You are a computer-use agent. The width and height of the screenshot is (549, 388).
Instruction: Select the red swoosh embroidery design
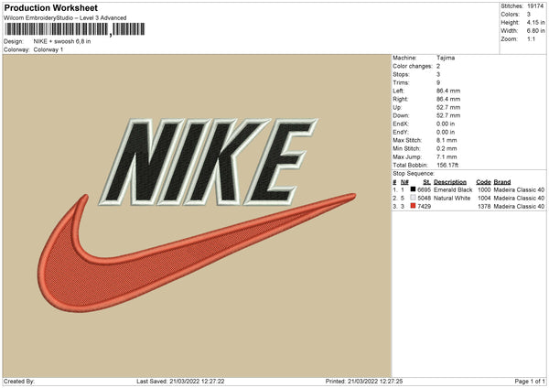click(197, 253)
